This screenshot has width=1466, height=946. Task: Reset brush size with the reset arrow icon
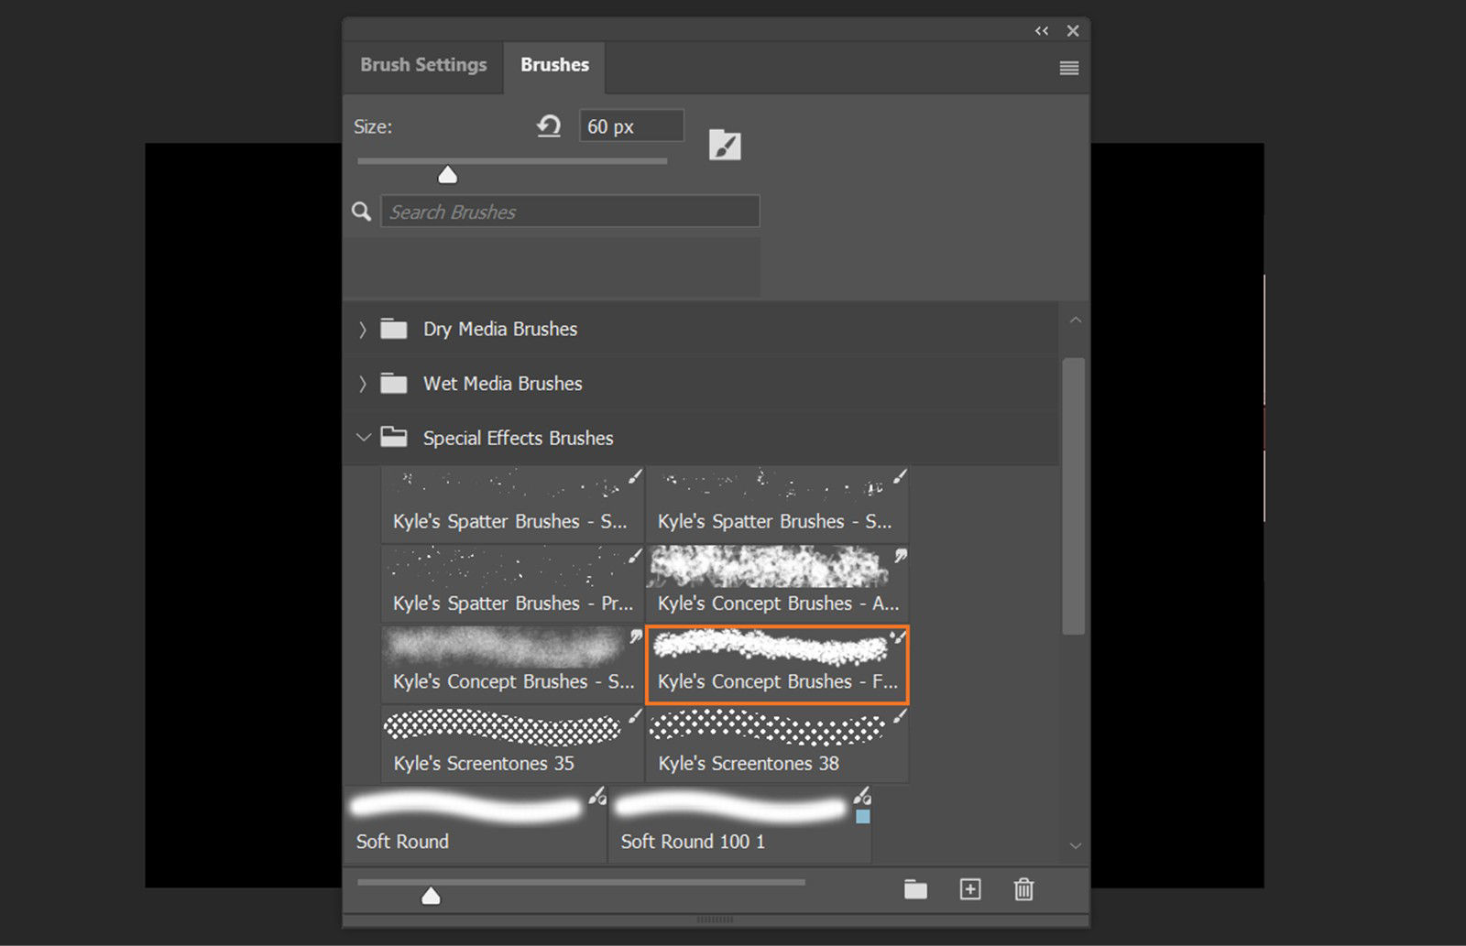pos(549,127)
